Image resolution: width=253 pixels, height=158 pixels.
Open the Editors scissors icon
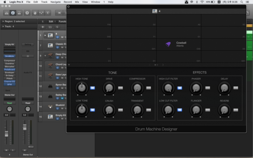click(x=48, y=13)
